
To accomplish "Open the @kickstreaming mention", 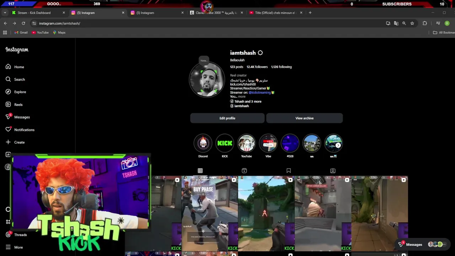I will (259, 92).
